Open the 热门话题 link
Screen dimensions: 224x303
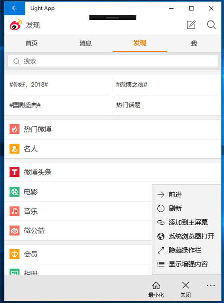(128, 105)
